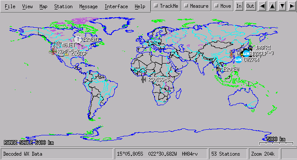Pan map up with arrow button

pyautogui.click(x=272, y=6)
